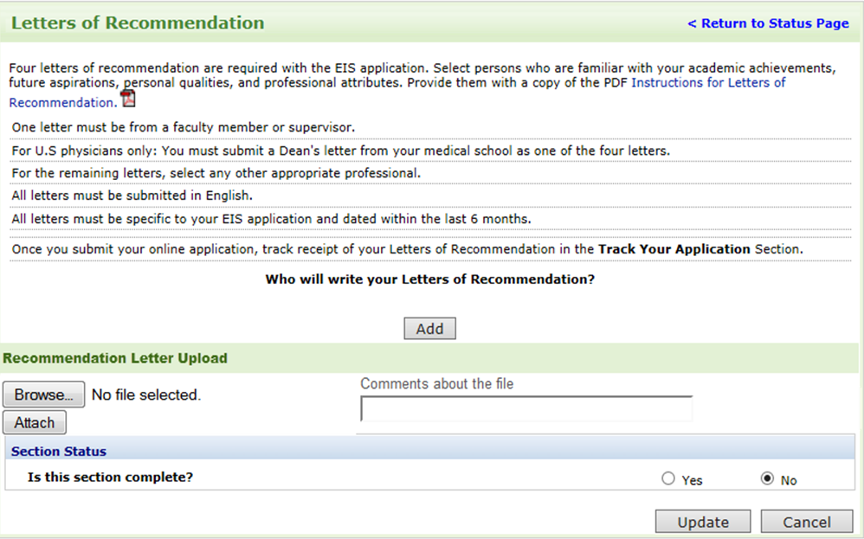Viewport: 864px width, 539px height.
Task: Click the 'Comments about the file' label
Action: tap(436, 384)
